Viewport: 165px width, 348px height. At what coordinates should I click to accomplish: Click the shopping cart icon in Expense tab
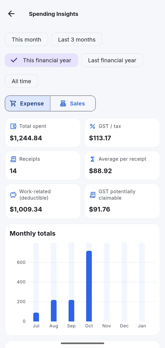coord(13,104)
